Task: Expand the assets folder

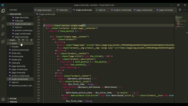Action: (20, 43)
